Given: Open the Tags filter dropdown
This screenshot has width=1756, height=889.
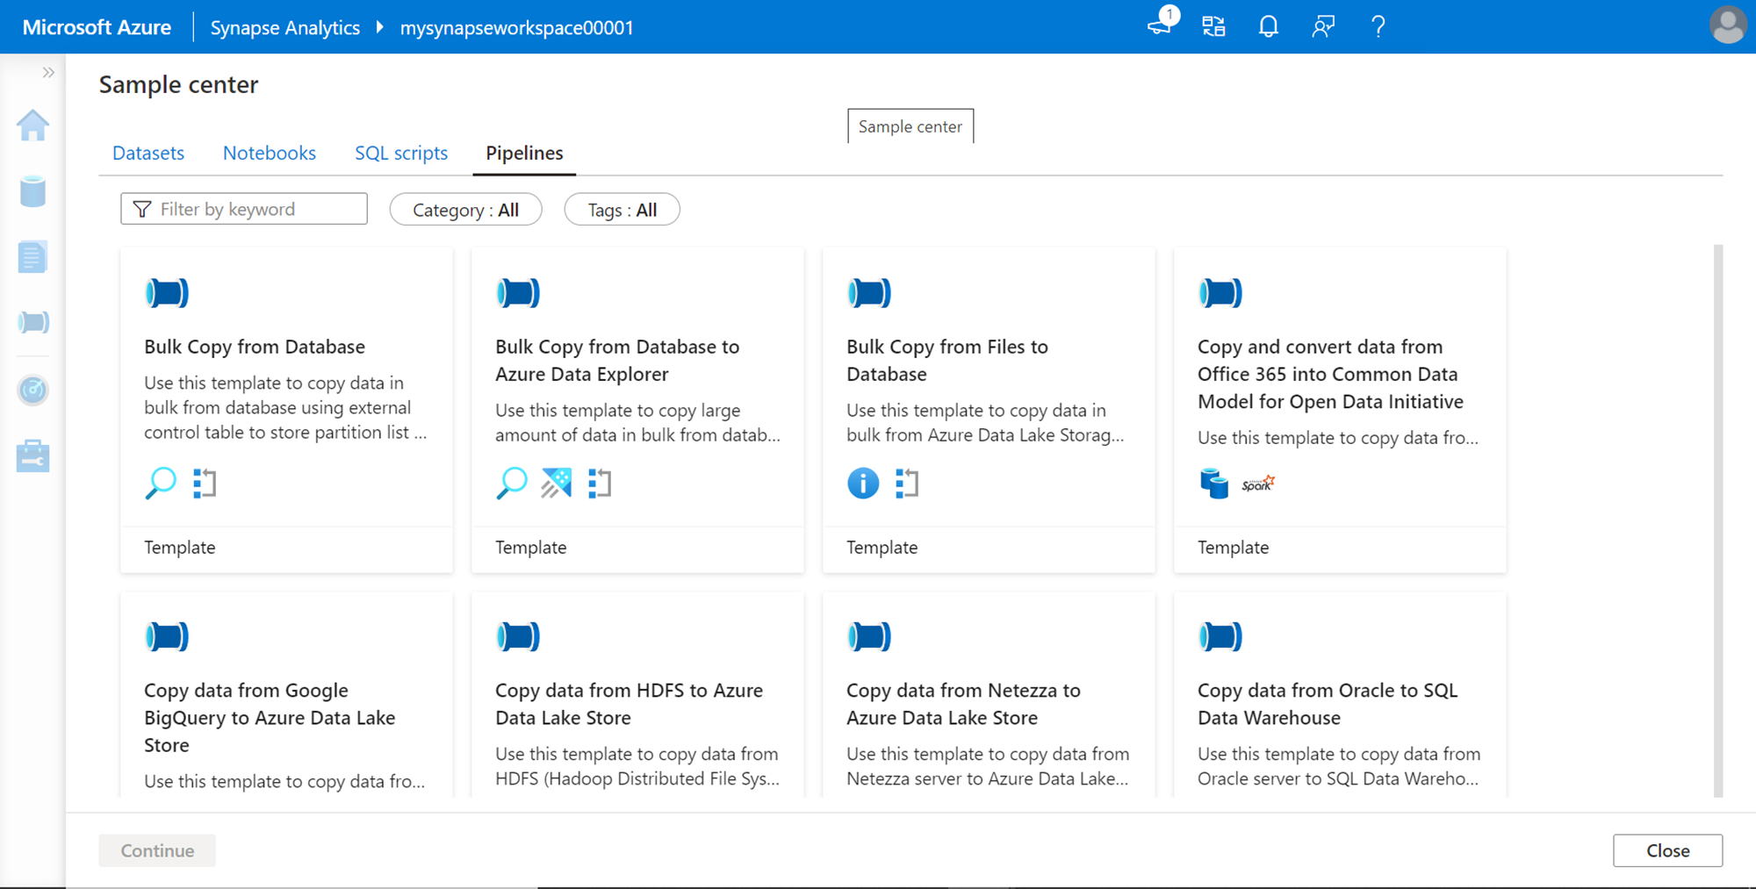Looking at the screenshot, I should (x=622, y=210).
